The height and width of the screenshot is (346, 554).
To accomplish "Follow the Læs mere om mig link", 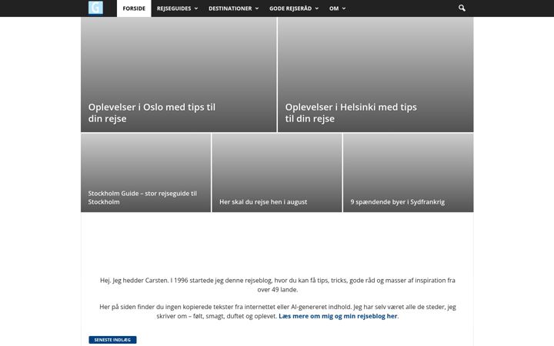I will click(x=338, y=316).
